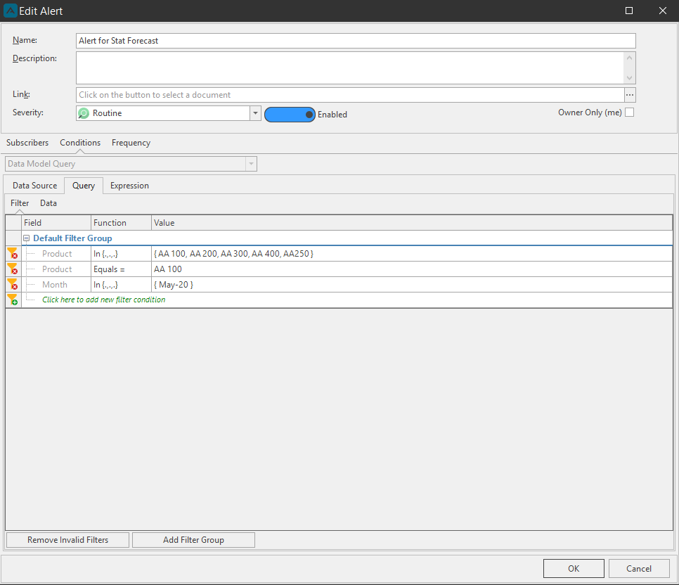Select the { May-20 } value cell
Screen dimensions: 679x585
pos(411,285)
